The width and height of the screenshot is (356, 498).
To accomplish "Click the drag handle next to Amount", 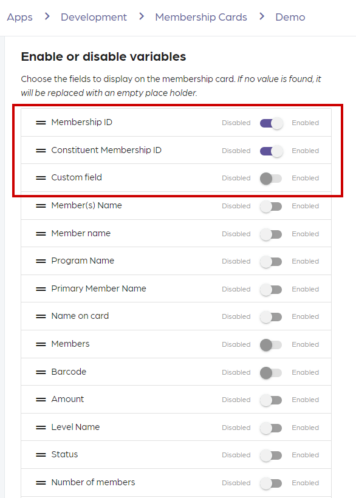I will pyautogui.click(x=41, y=400).
